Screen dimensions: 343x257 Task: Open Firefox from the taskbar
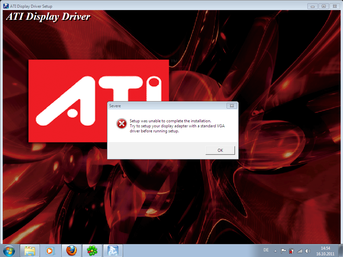tap(71, 251)
